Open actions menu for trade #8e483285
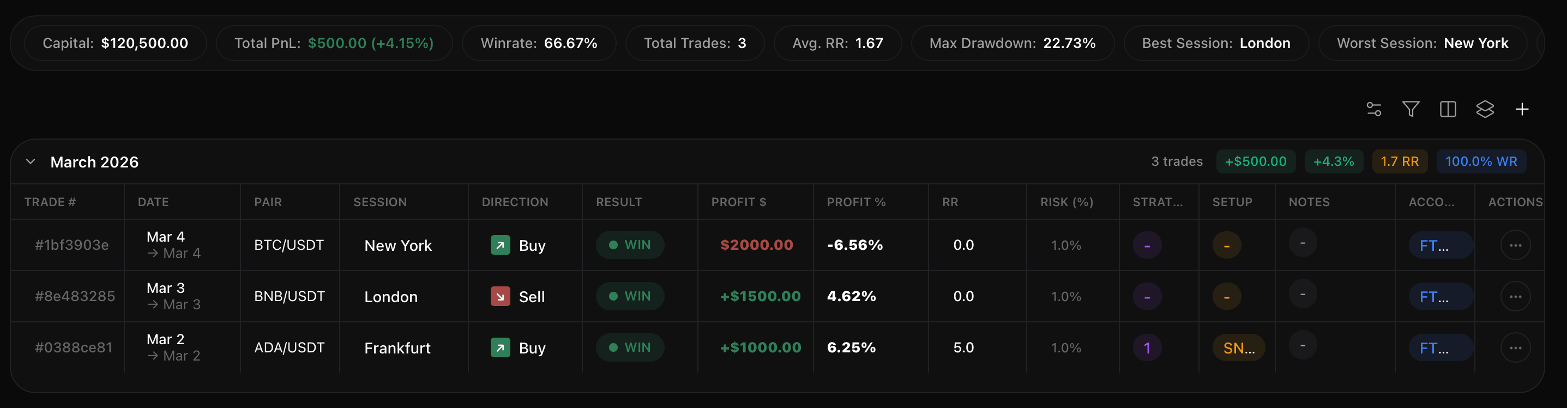Viewport: 1567px width, 408px height. [x=1515, y=297]
